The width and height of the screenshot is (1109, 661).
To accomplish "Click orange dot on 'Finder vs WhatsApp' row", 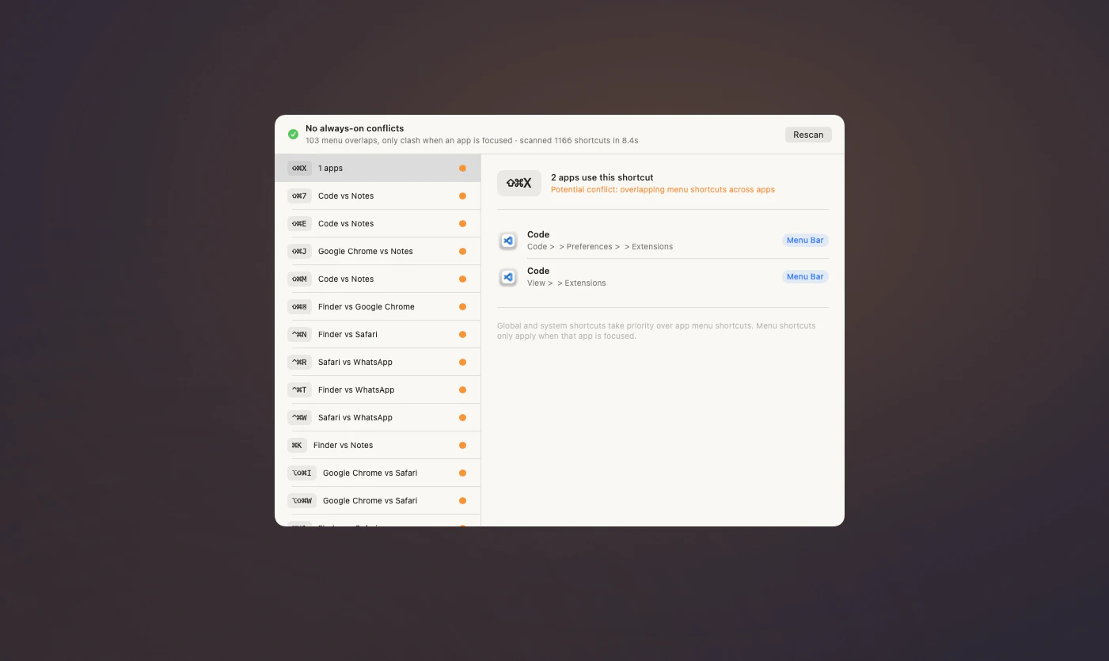I will pos(462,389).
